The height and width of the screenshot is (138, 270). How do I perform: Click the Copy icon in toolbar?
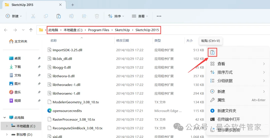tap(46, 16)
